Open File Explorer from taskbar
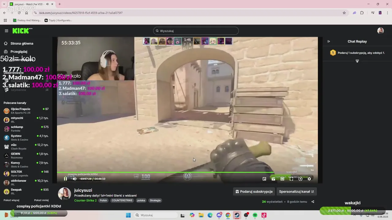This screenshot has height=220, width=392. click(201, 215)
